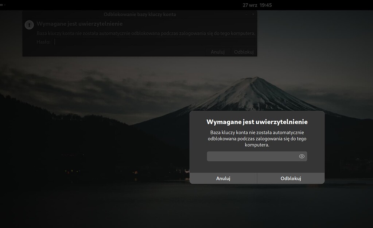Image resolution: width=373 pixels, height=228 pixels.
Task: Click the bold heading in the background window
Action: [79, 24]
